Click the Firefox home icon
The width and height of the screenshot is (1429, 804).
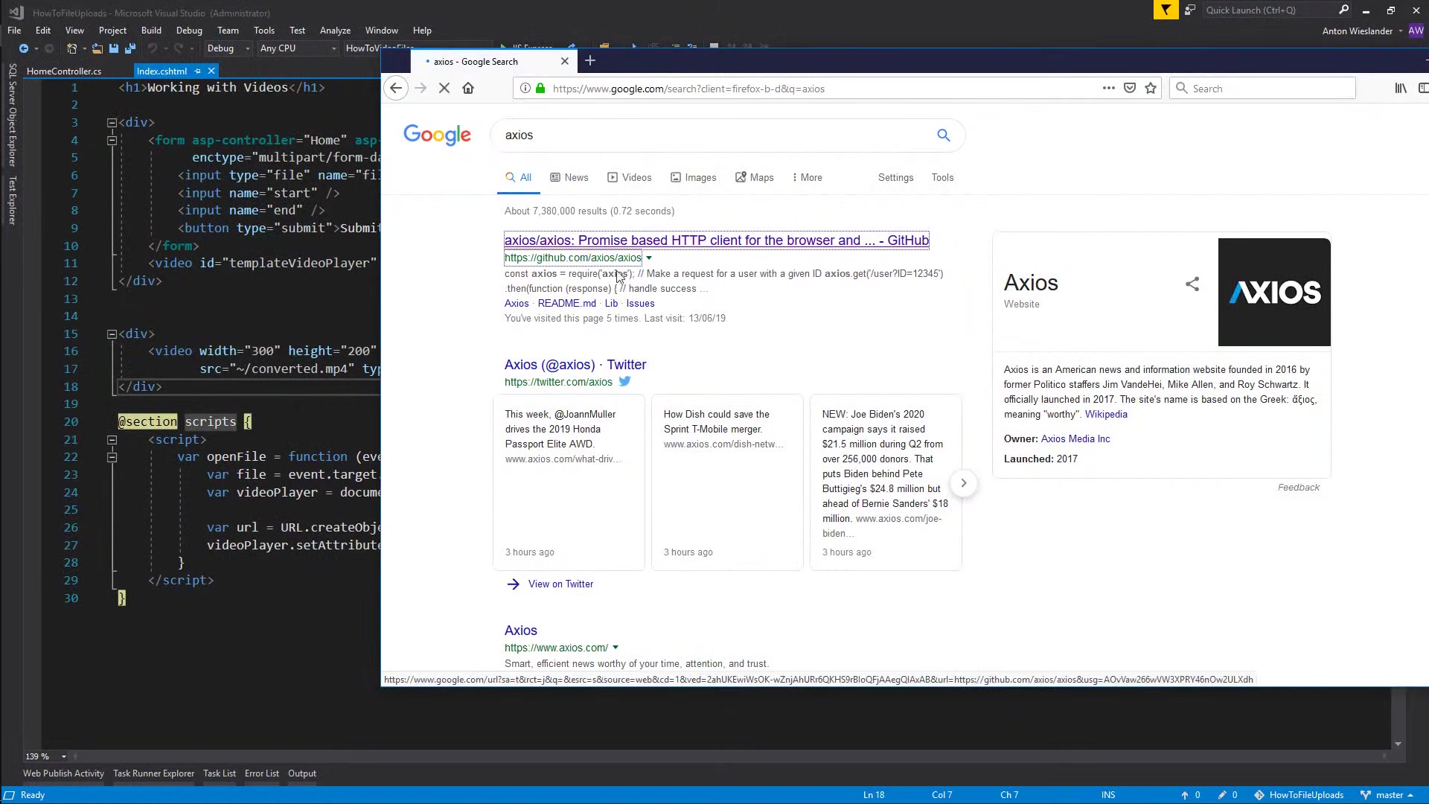coord(468,89)
